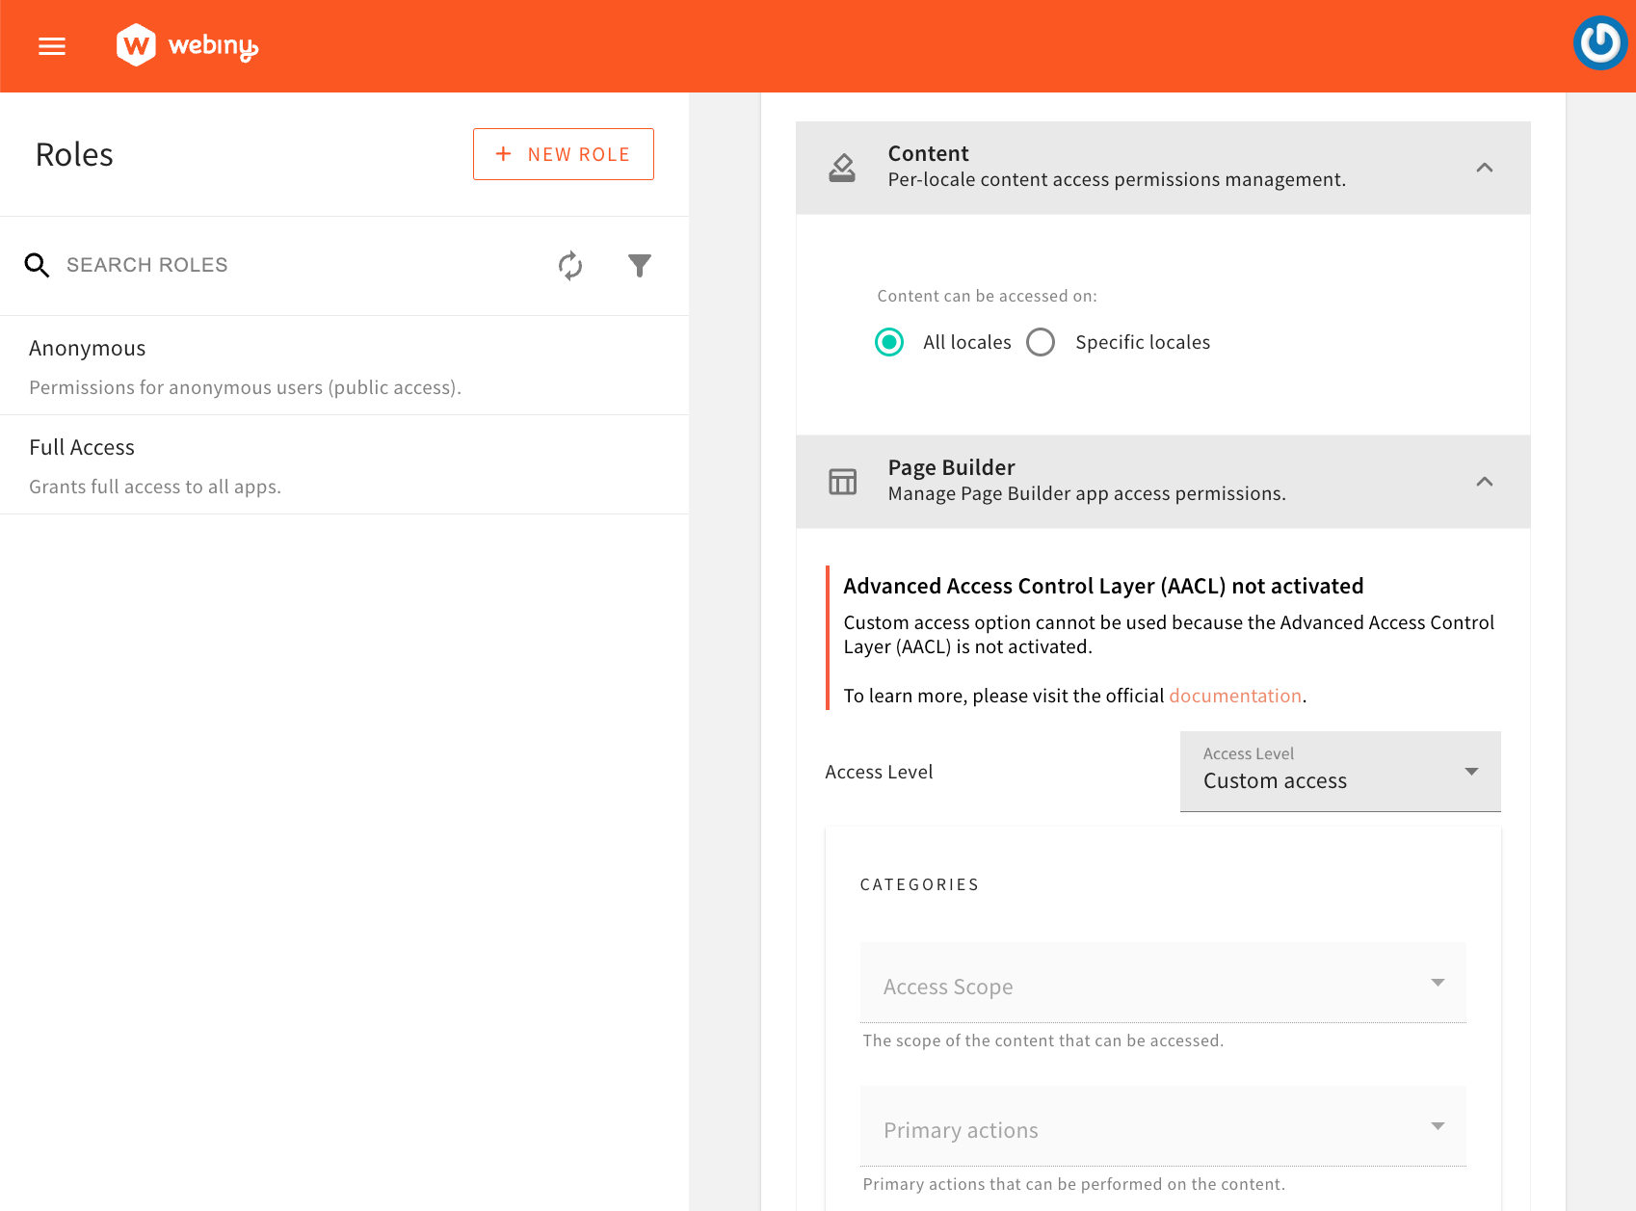Viewport: 1636px width, 1211px height.
Task: Collapse the Page Builder permissions section
Action: click(x=1485, y=482)
